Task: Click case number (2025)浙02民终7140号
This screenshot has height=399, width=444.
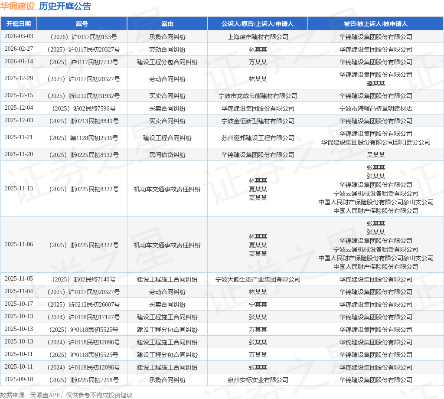Action: [x=84, y=279]
